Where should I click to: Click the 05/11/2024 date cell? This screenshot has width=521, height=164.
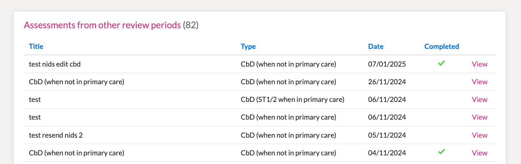tap(387, 135)
